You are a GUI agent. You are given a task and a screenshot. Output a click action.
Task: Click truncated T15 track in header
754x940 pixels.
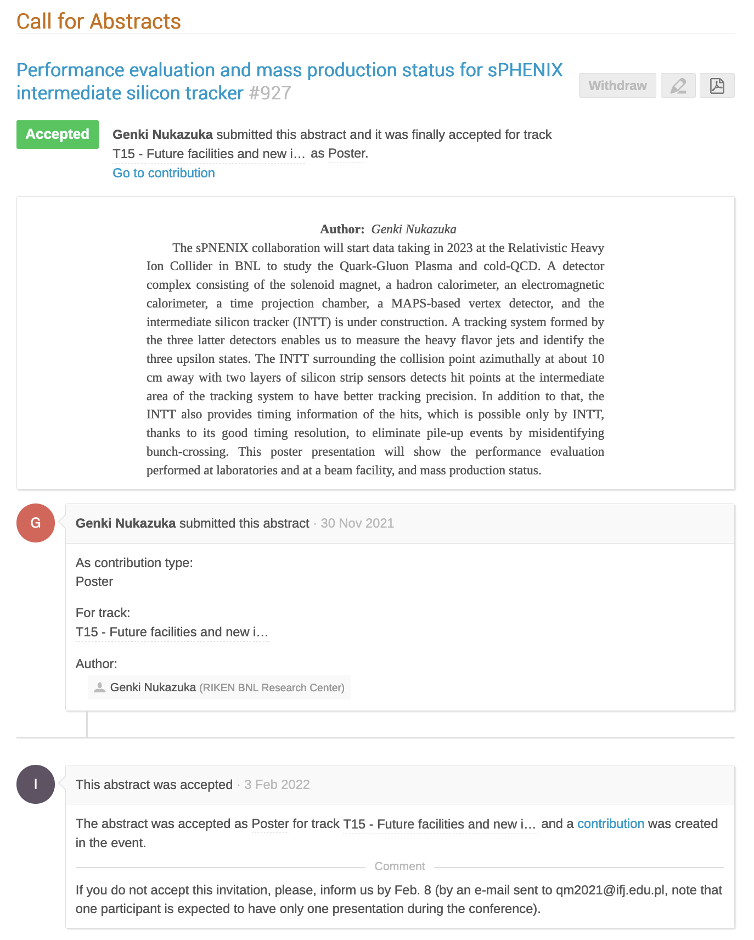point(209,154)
